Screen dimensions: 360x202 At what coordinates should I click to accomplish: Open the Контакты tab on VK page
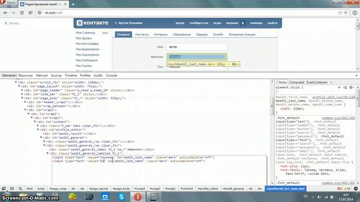pos(142,34)
